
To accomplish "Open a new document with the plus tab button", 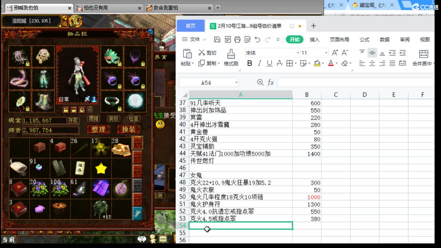I will click(x=313, y=26).
